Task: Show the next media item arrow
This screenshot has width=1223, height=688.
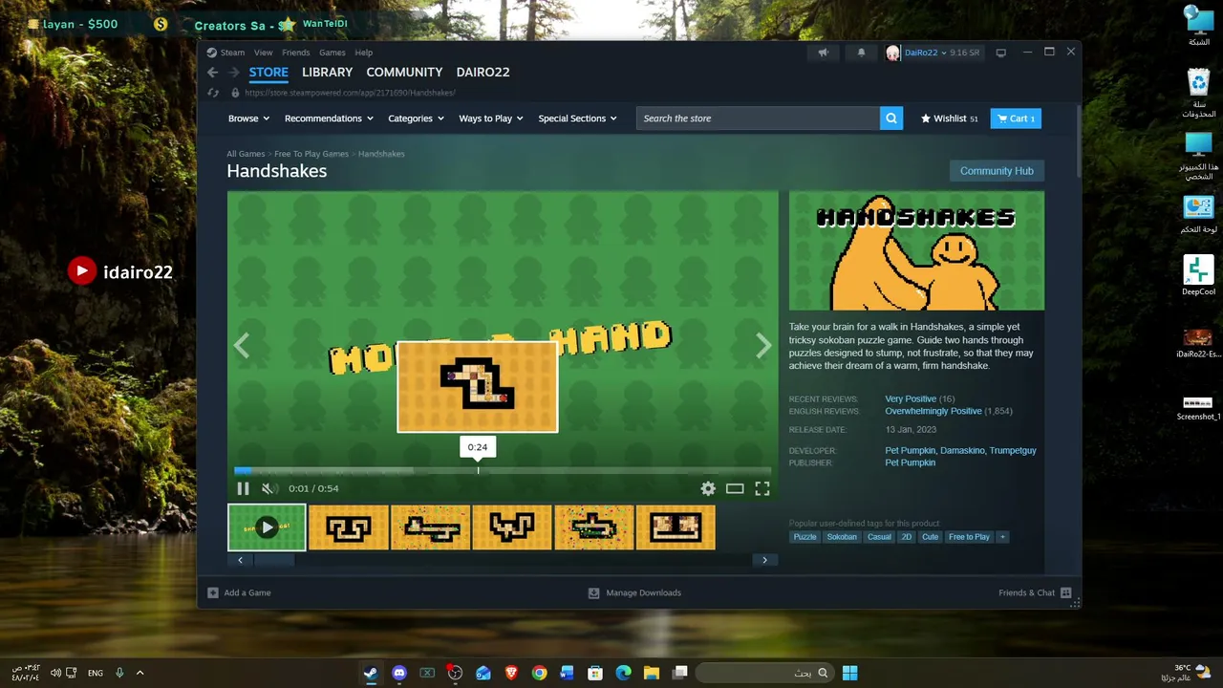Action: pyautogui.click(x=762, y=345)
